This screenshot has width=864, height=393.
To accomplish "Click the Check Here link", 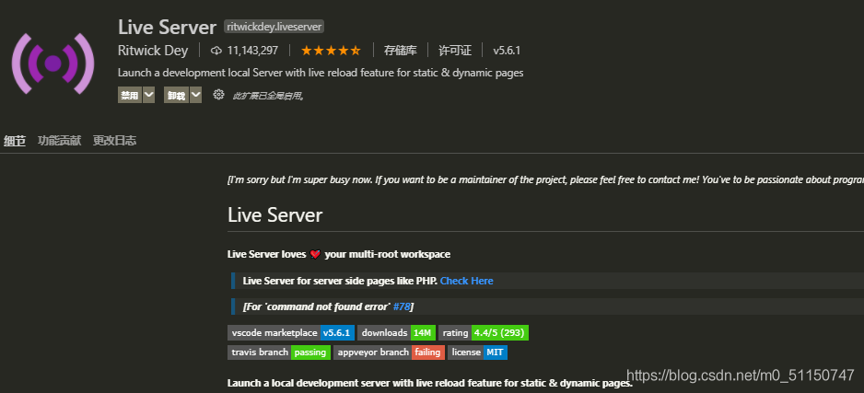I will [x=467, y=281].
